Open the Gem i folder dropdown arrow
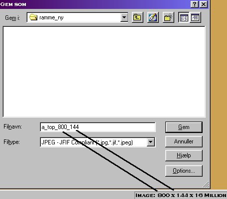 124,17
